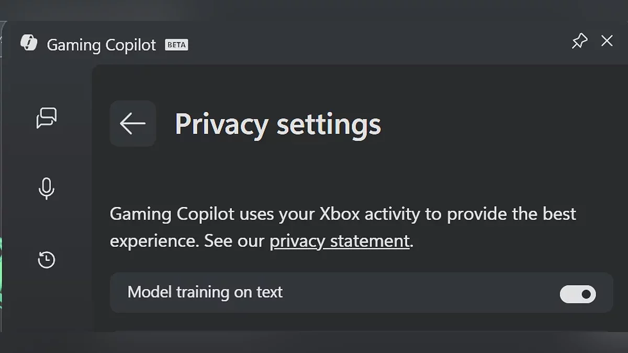Viewport: 628px width, 353px height.
Task: Turn the text training toggle back on
Action: (577, 294)
